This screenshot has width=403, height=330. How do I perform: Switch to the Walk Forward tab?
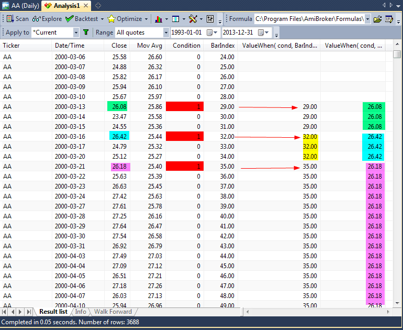(113, 312)
